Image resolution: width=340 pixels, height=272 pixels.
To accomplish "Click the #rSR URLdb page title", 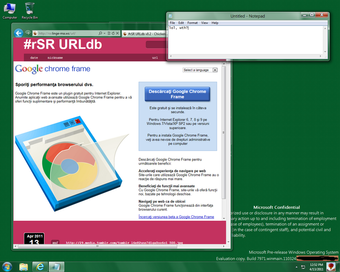I will 63,44.
